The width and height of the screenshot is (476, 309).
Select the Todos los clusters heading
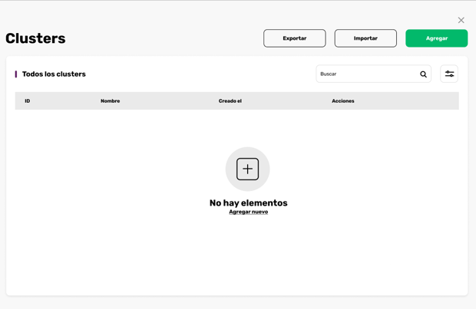point(54,74)
